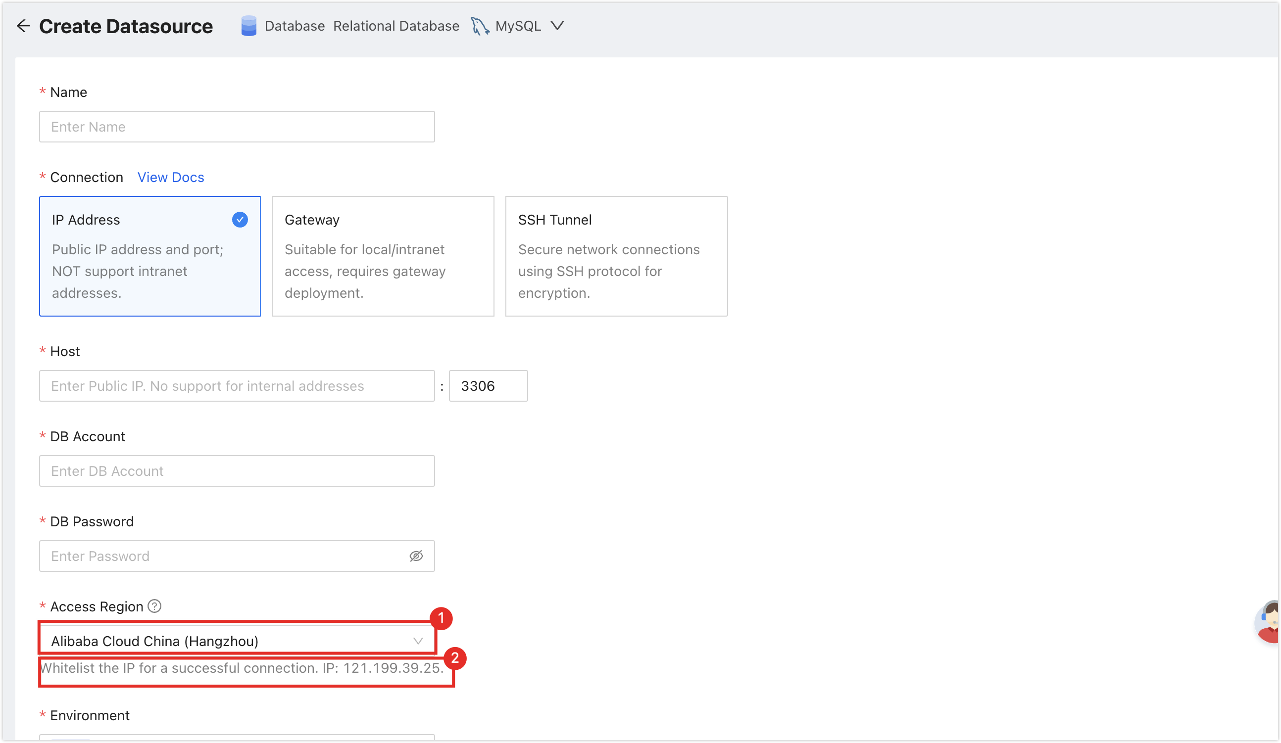
Task: Focus the Enter DB Account field
Action: [x=237, y=471]
